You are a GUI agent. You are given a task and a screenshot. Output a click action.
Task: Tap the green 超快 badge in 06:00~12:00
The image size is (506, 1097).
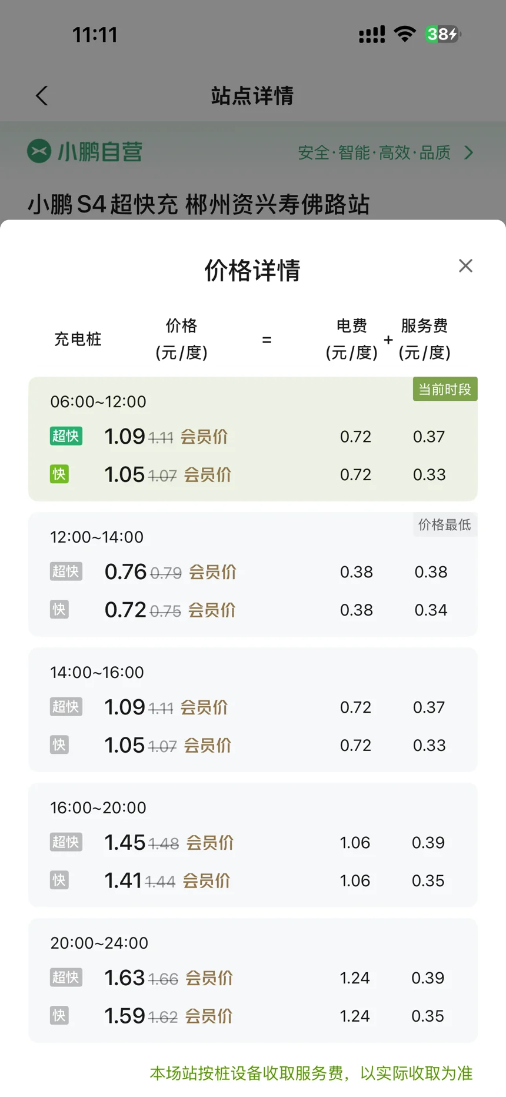click(x=66, y=436)
